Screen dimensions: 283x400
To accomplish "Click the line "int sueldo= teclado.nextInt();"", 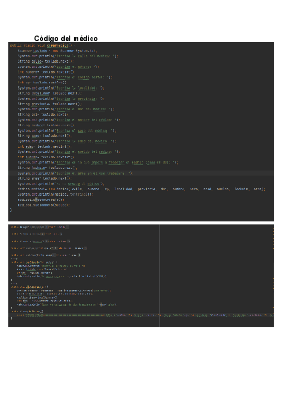I will pyautogui.click(x=47, y=157).
